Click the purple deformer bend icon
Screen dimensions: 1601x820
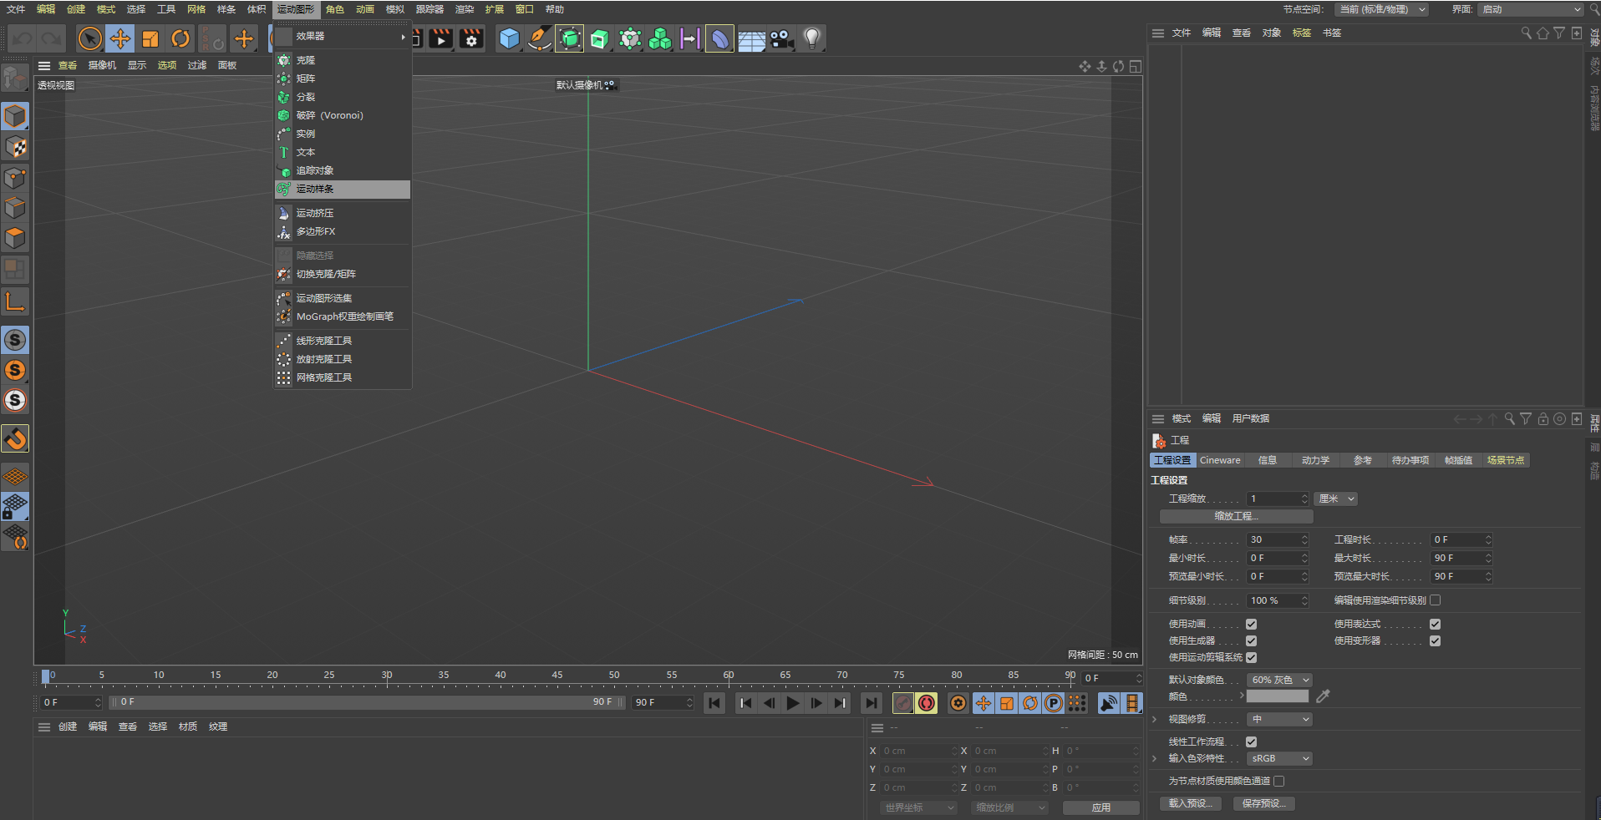(x=719, y=38)
